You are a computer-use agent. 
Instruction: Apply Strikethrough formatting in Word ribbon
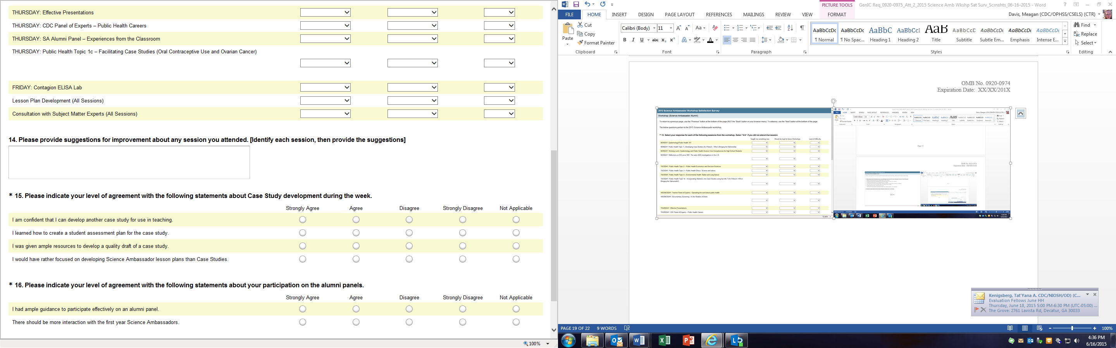click(x=655, y=40)
